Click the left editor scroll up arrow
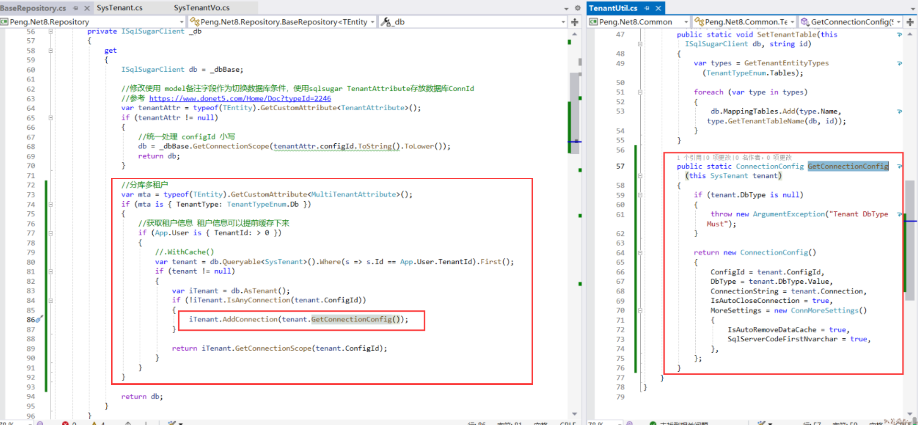918x425 pixels. [575, 34]
